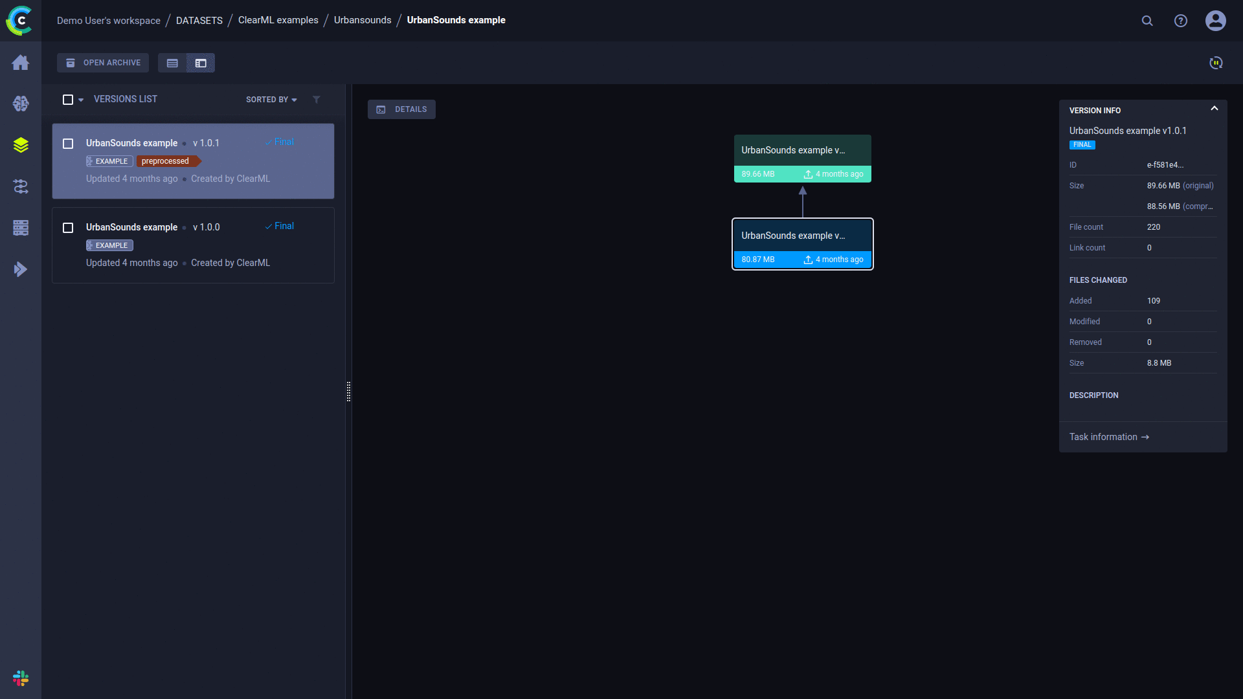Open the select-all dropdown arrow
Screen dimensions: 1243x699
coord(81,100)
